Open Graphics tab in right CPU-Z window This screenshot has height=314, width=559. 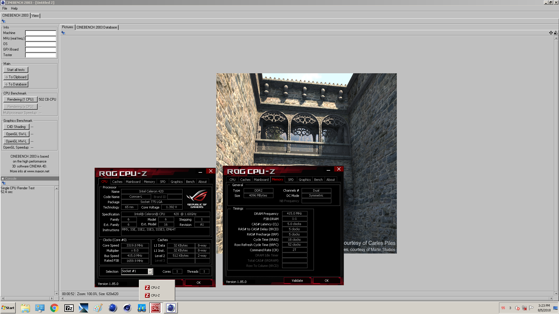point(305,180)
